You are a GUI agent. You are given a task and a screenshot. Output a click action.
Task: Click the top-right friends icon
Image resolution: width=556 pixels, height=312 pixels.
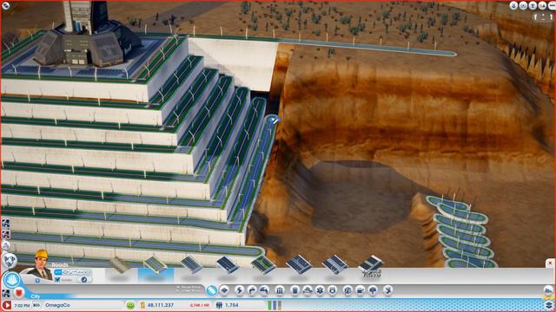(x=542, y=5)
